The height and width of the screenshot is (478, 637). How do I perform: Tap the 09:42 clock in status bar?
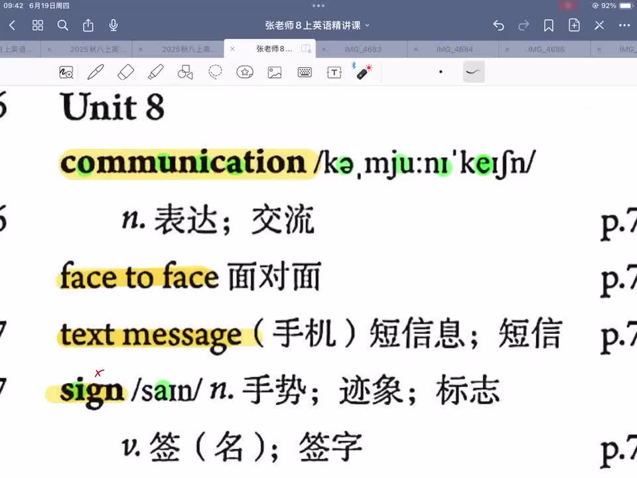[13, 6]
